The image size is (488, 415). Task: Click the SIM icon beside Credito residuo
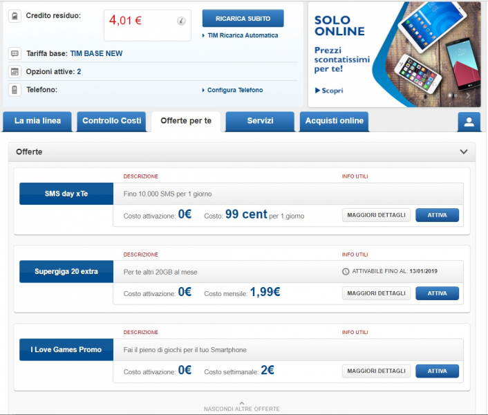pos(15,17)
